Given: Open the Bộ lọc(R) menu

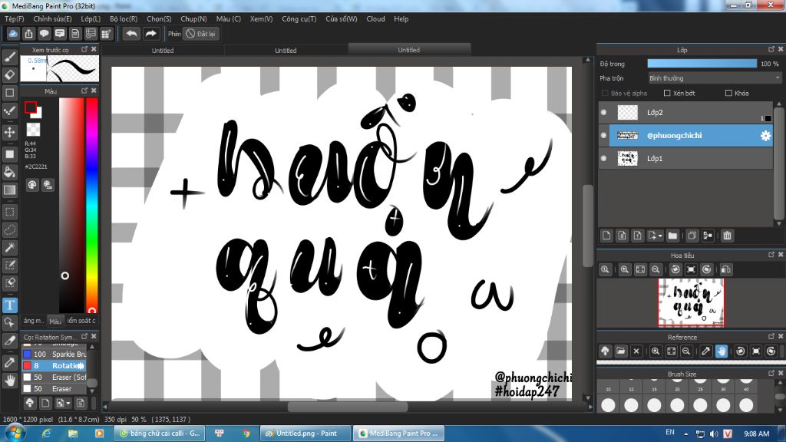Looking at the screenshot, I should click(x=124, y=19).
